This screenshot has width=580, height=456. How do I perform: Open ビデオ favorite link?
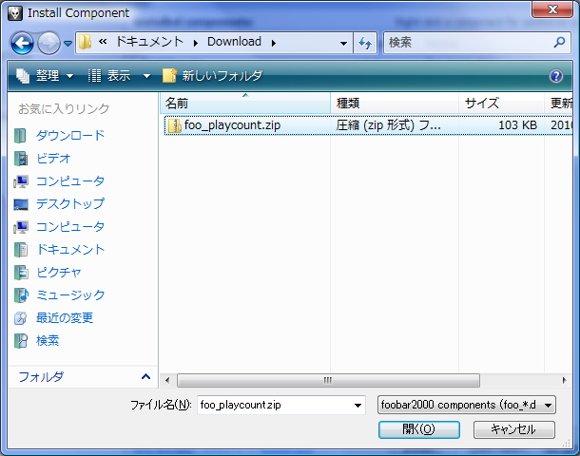(53, 158)
